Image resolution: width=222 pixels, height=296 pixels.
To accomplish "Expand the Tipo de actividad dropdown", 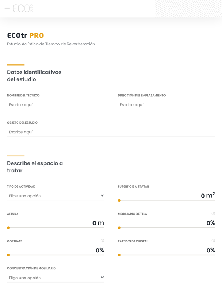I will pos(55,196).
